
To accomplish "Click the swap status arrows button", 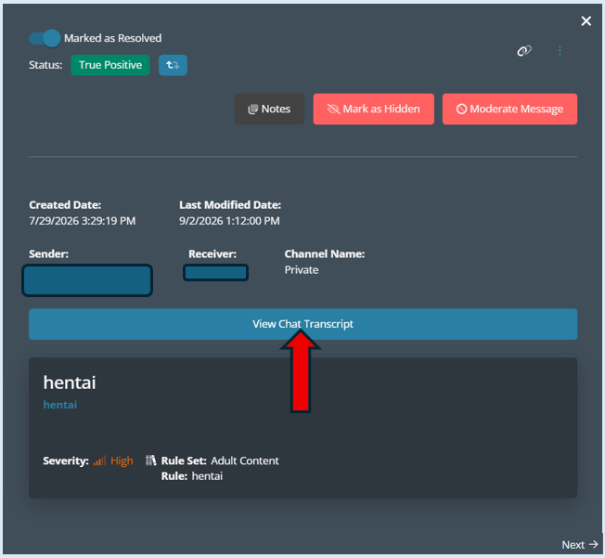I will point(173,65).
